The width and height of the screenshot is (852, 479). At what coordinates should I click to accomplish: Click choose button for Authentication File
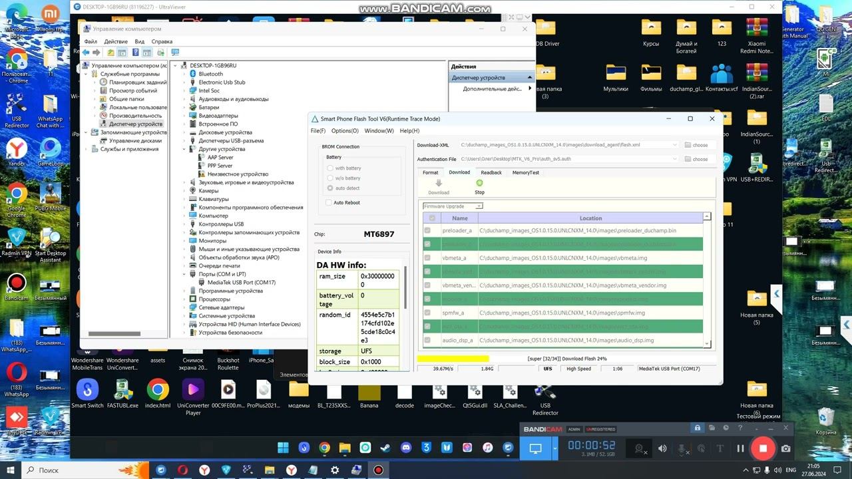click(696, 159)
